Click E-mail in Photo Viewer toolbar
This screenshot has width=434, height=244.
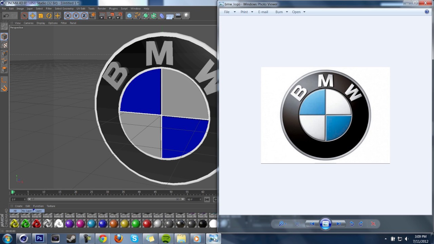coord(263,12)
